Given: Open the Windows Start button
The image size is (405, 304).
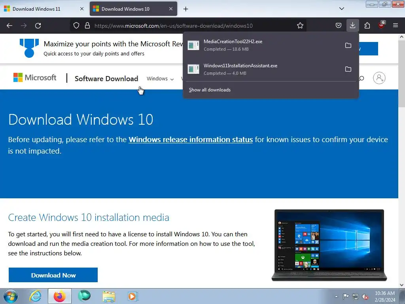Looking at the screenshot, I should tap(10, 296).
